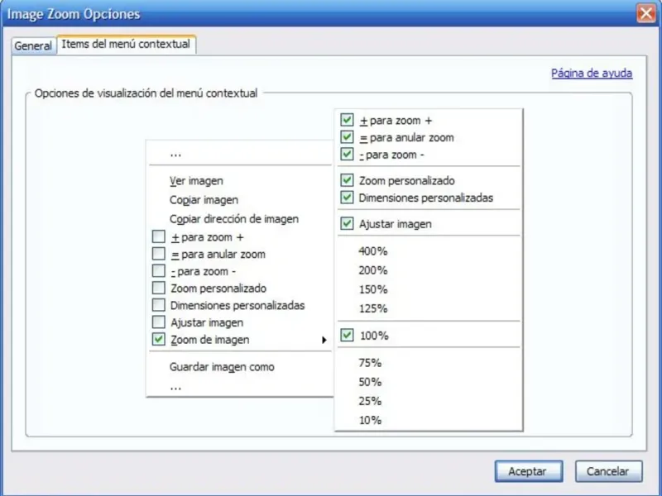This screenshot has height=496, width=662.
Task: Uncheck submenu Ajustar imagen checkbox
Action: 348,224
